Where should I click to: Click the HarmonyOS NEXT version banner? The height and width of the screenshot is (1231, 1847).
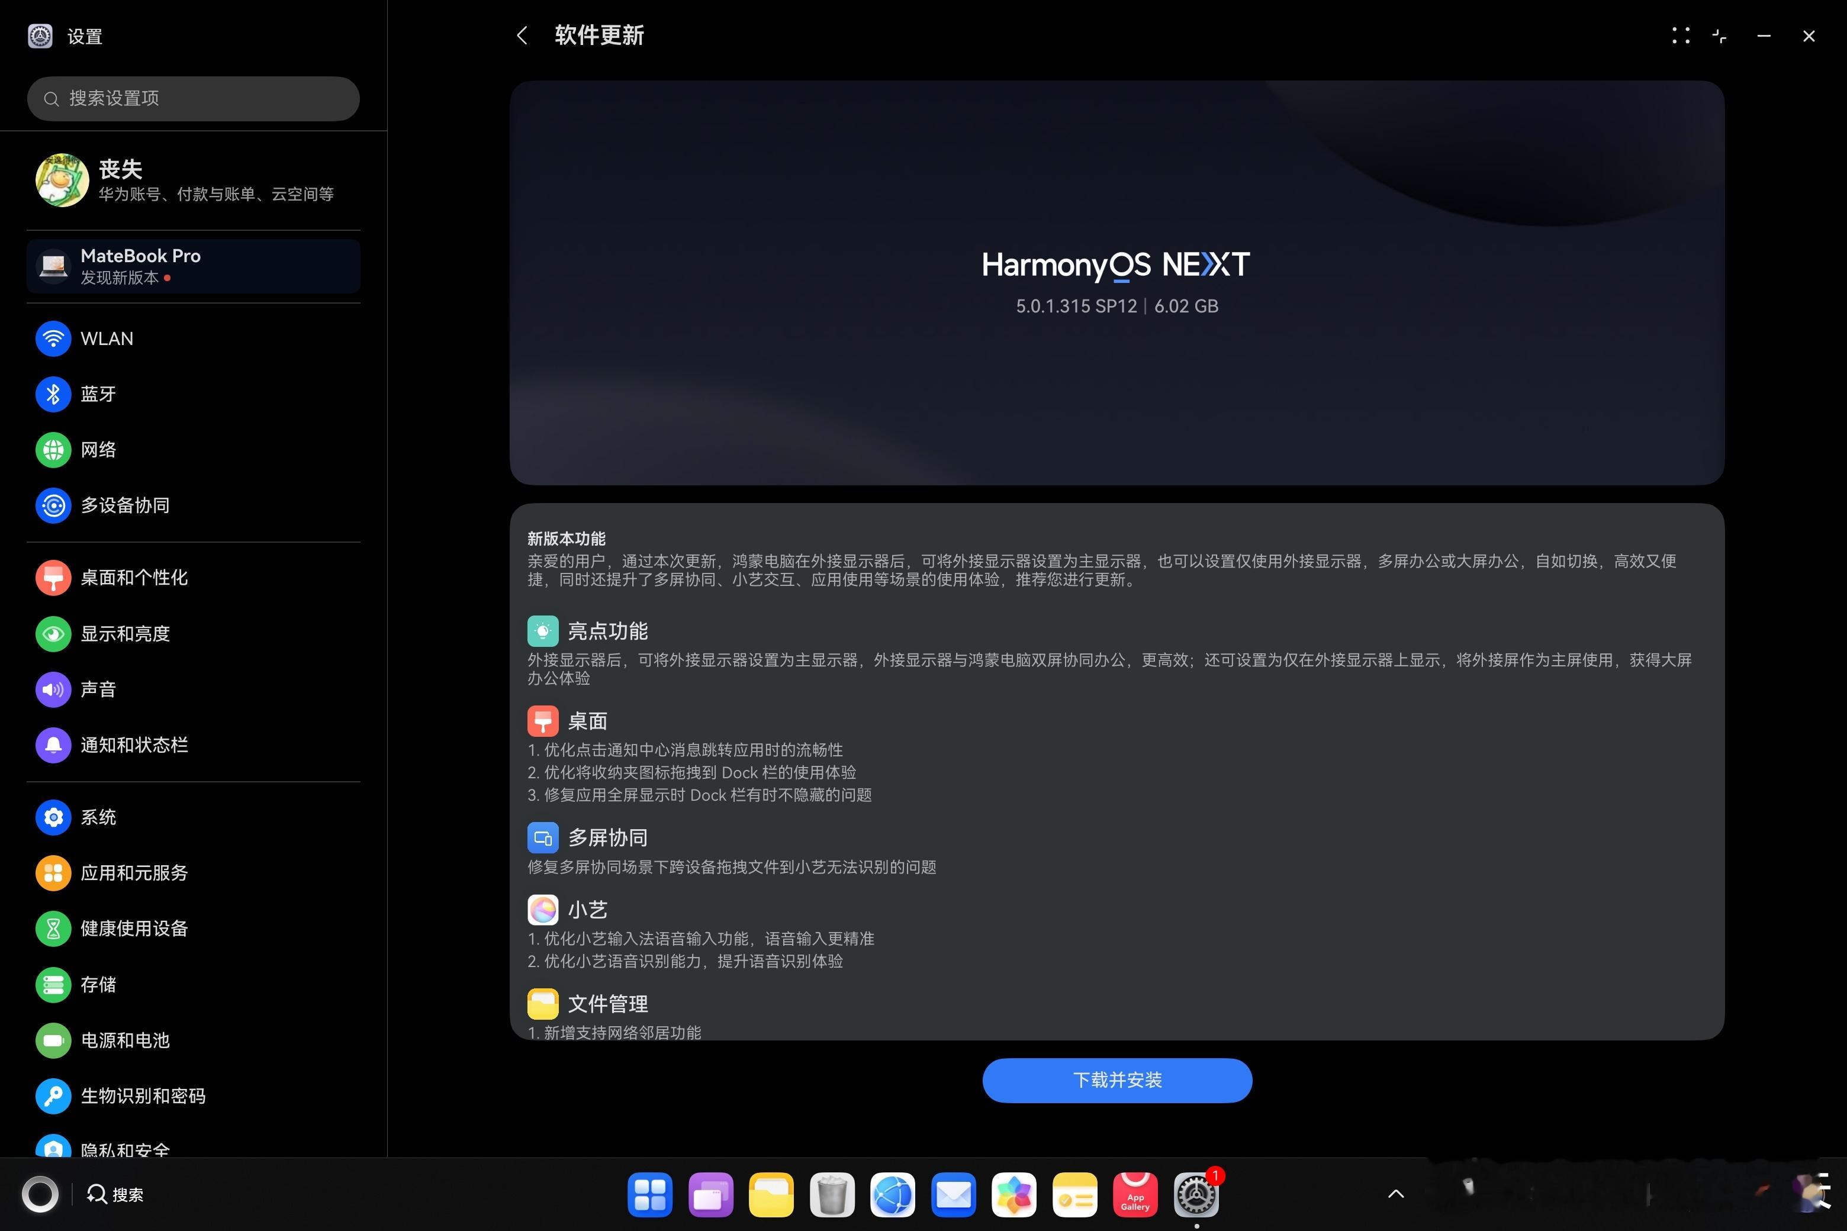[1116, 283]
